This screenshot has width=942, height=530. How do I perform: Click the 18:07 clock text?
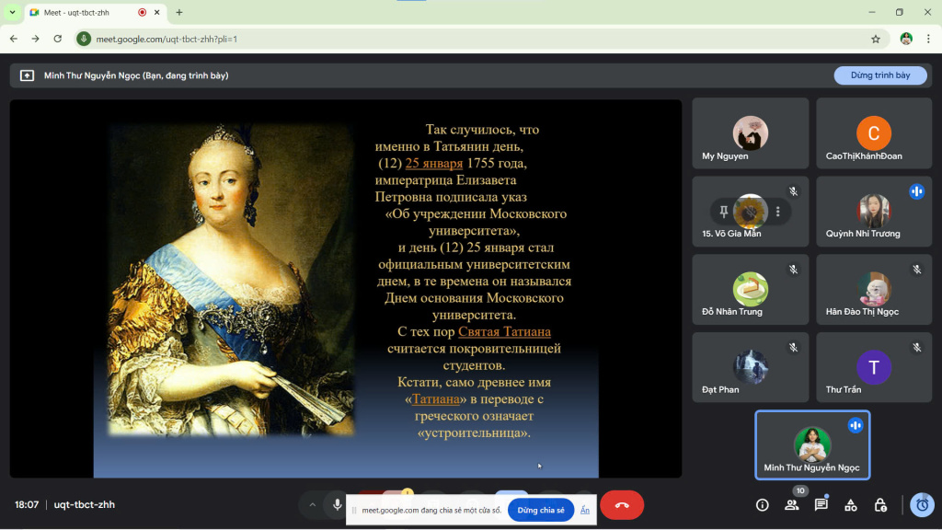point(27,505)
